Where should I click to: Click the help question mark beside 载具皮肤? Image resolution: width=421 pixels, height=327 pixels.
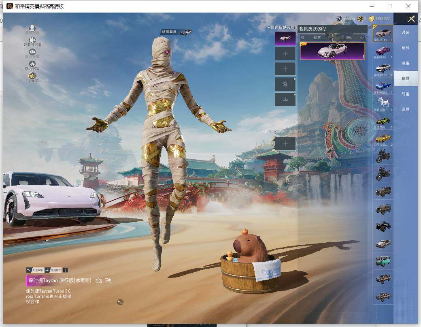pos(325,29)
